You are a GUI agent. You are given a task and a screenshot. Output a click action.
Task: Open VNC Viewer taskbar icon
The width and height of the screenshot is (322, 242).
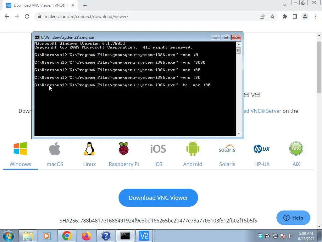pyautogui.click(x=144, y=236)
